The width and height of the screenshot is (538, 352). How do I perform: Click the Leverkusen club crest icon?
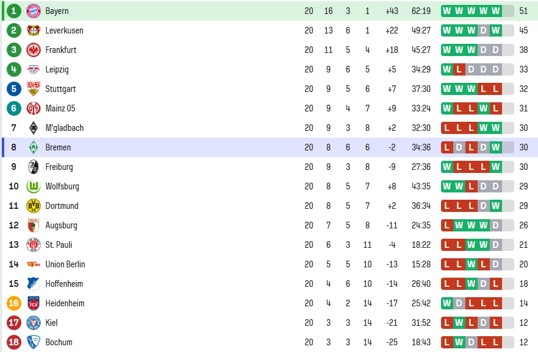[x=34, y=30]
